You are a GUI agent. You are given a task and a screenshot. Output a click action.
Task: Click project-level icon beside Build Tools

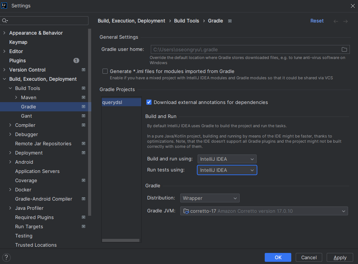click(x=84, y=88)
